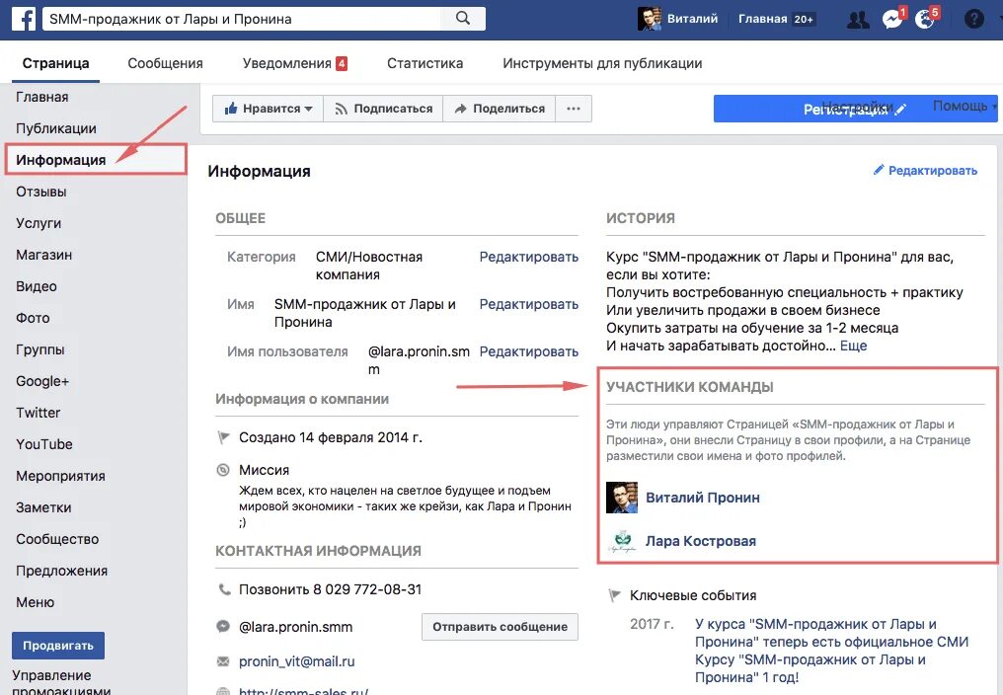Open the Помощь dropdown

(x=964, y=106)
